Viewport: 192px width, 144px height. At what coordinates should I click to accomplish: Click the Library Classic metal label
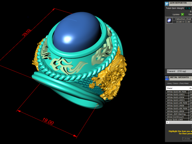pos(178,84)
